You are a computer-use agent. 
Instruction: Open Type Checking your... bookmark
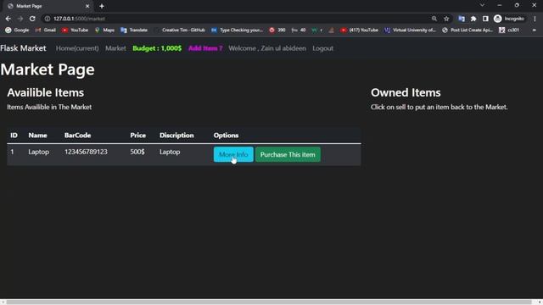tap(238, 30)
